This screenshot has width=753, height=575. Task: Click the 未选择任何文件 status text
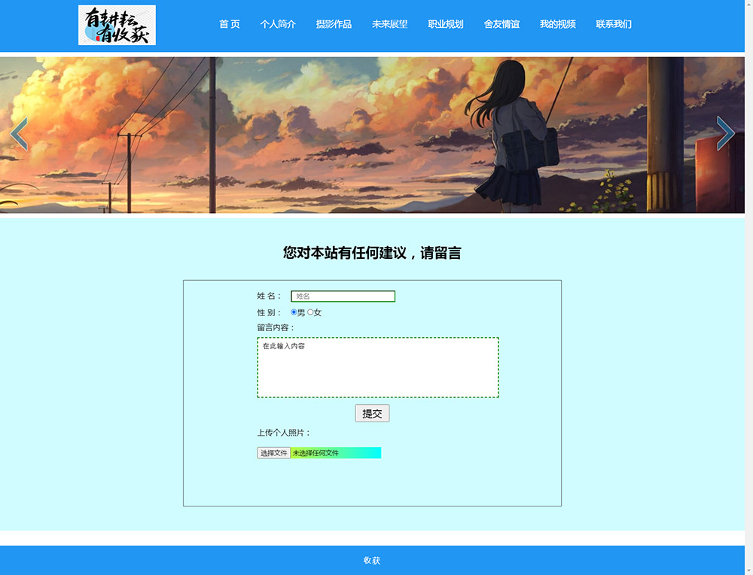(x=316, y=452)
